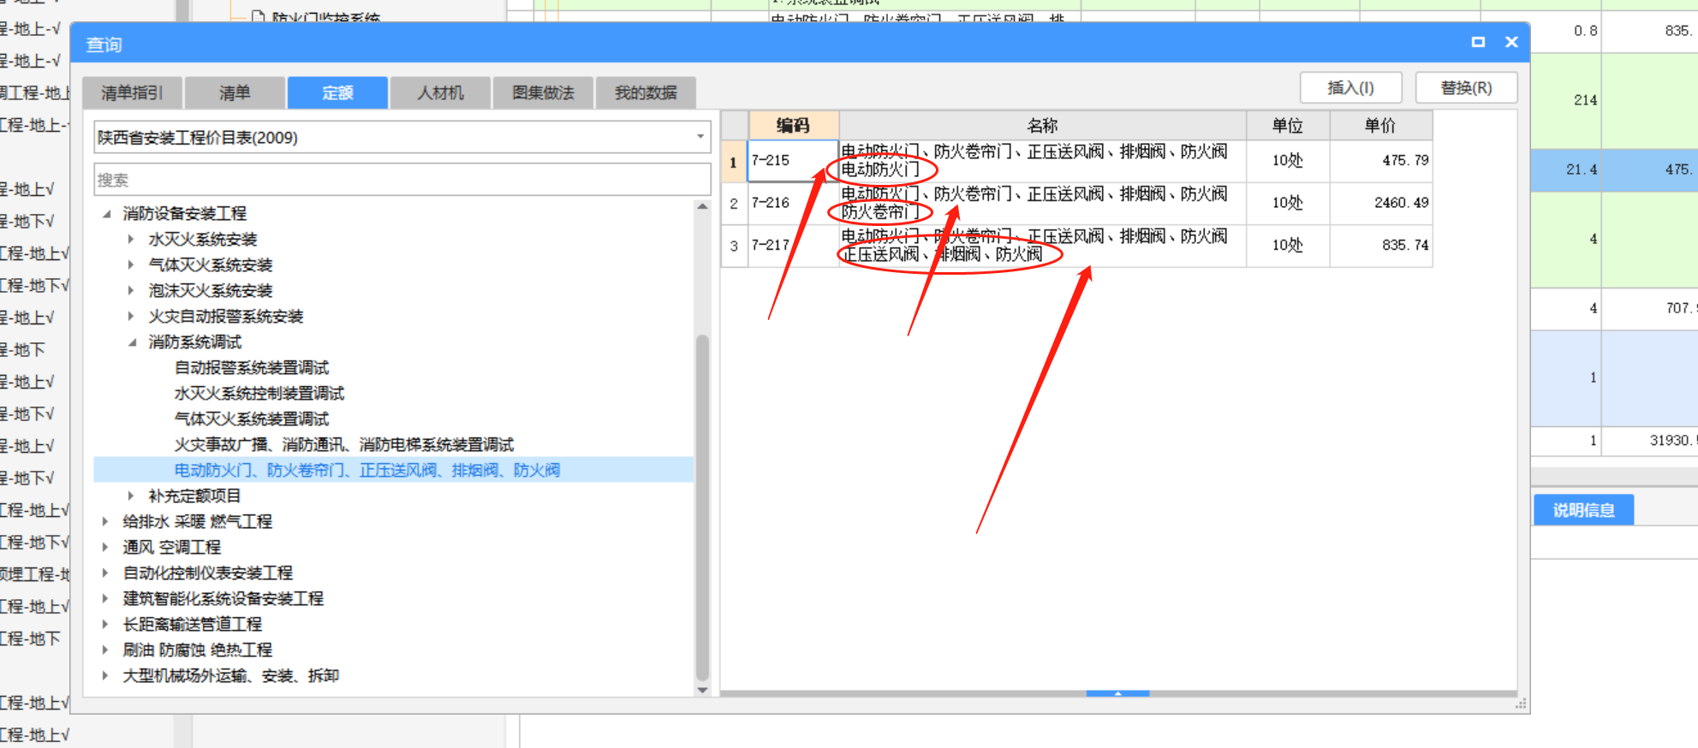Expand the 补充定额项目 node
Screen dimensions: 1698x748
coord(131,496)
